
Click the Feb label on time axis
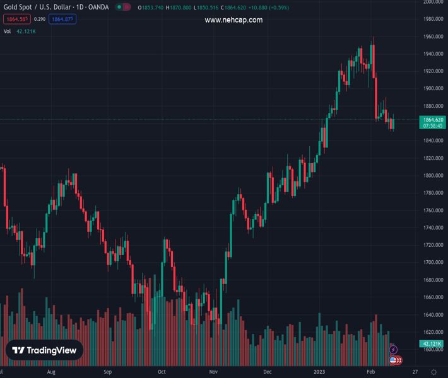tap(370, 372)
